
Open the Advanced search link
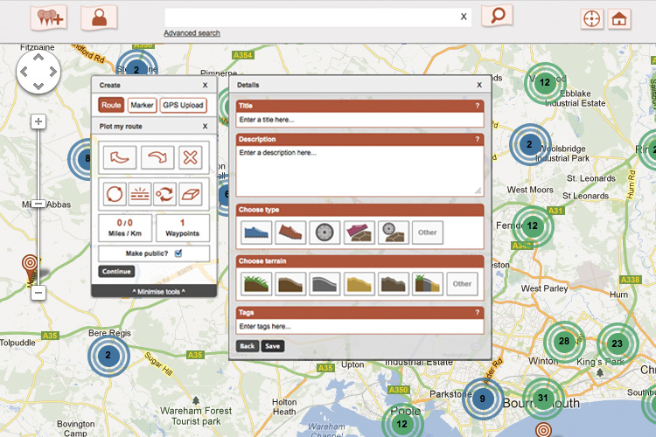tap(192, 33)
